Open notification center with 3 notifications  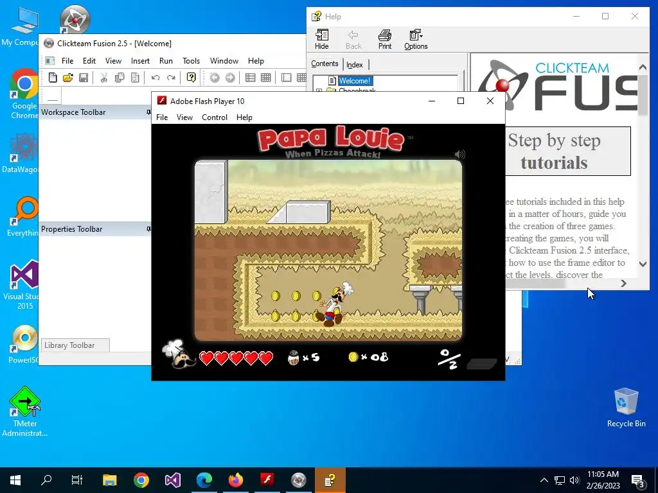[638, 480]
